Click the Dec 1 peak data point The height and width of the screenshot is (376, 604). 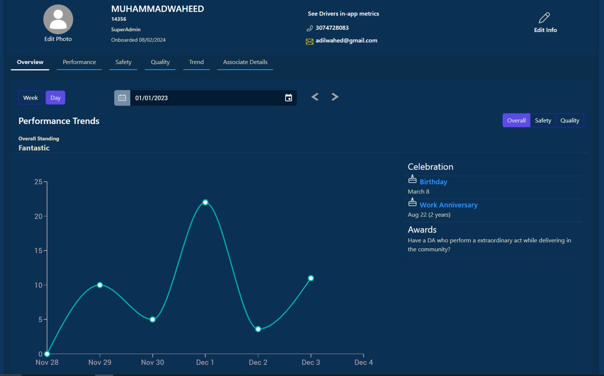205,202
